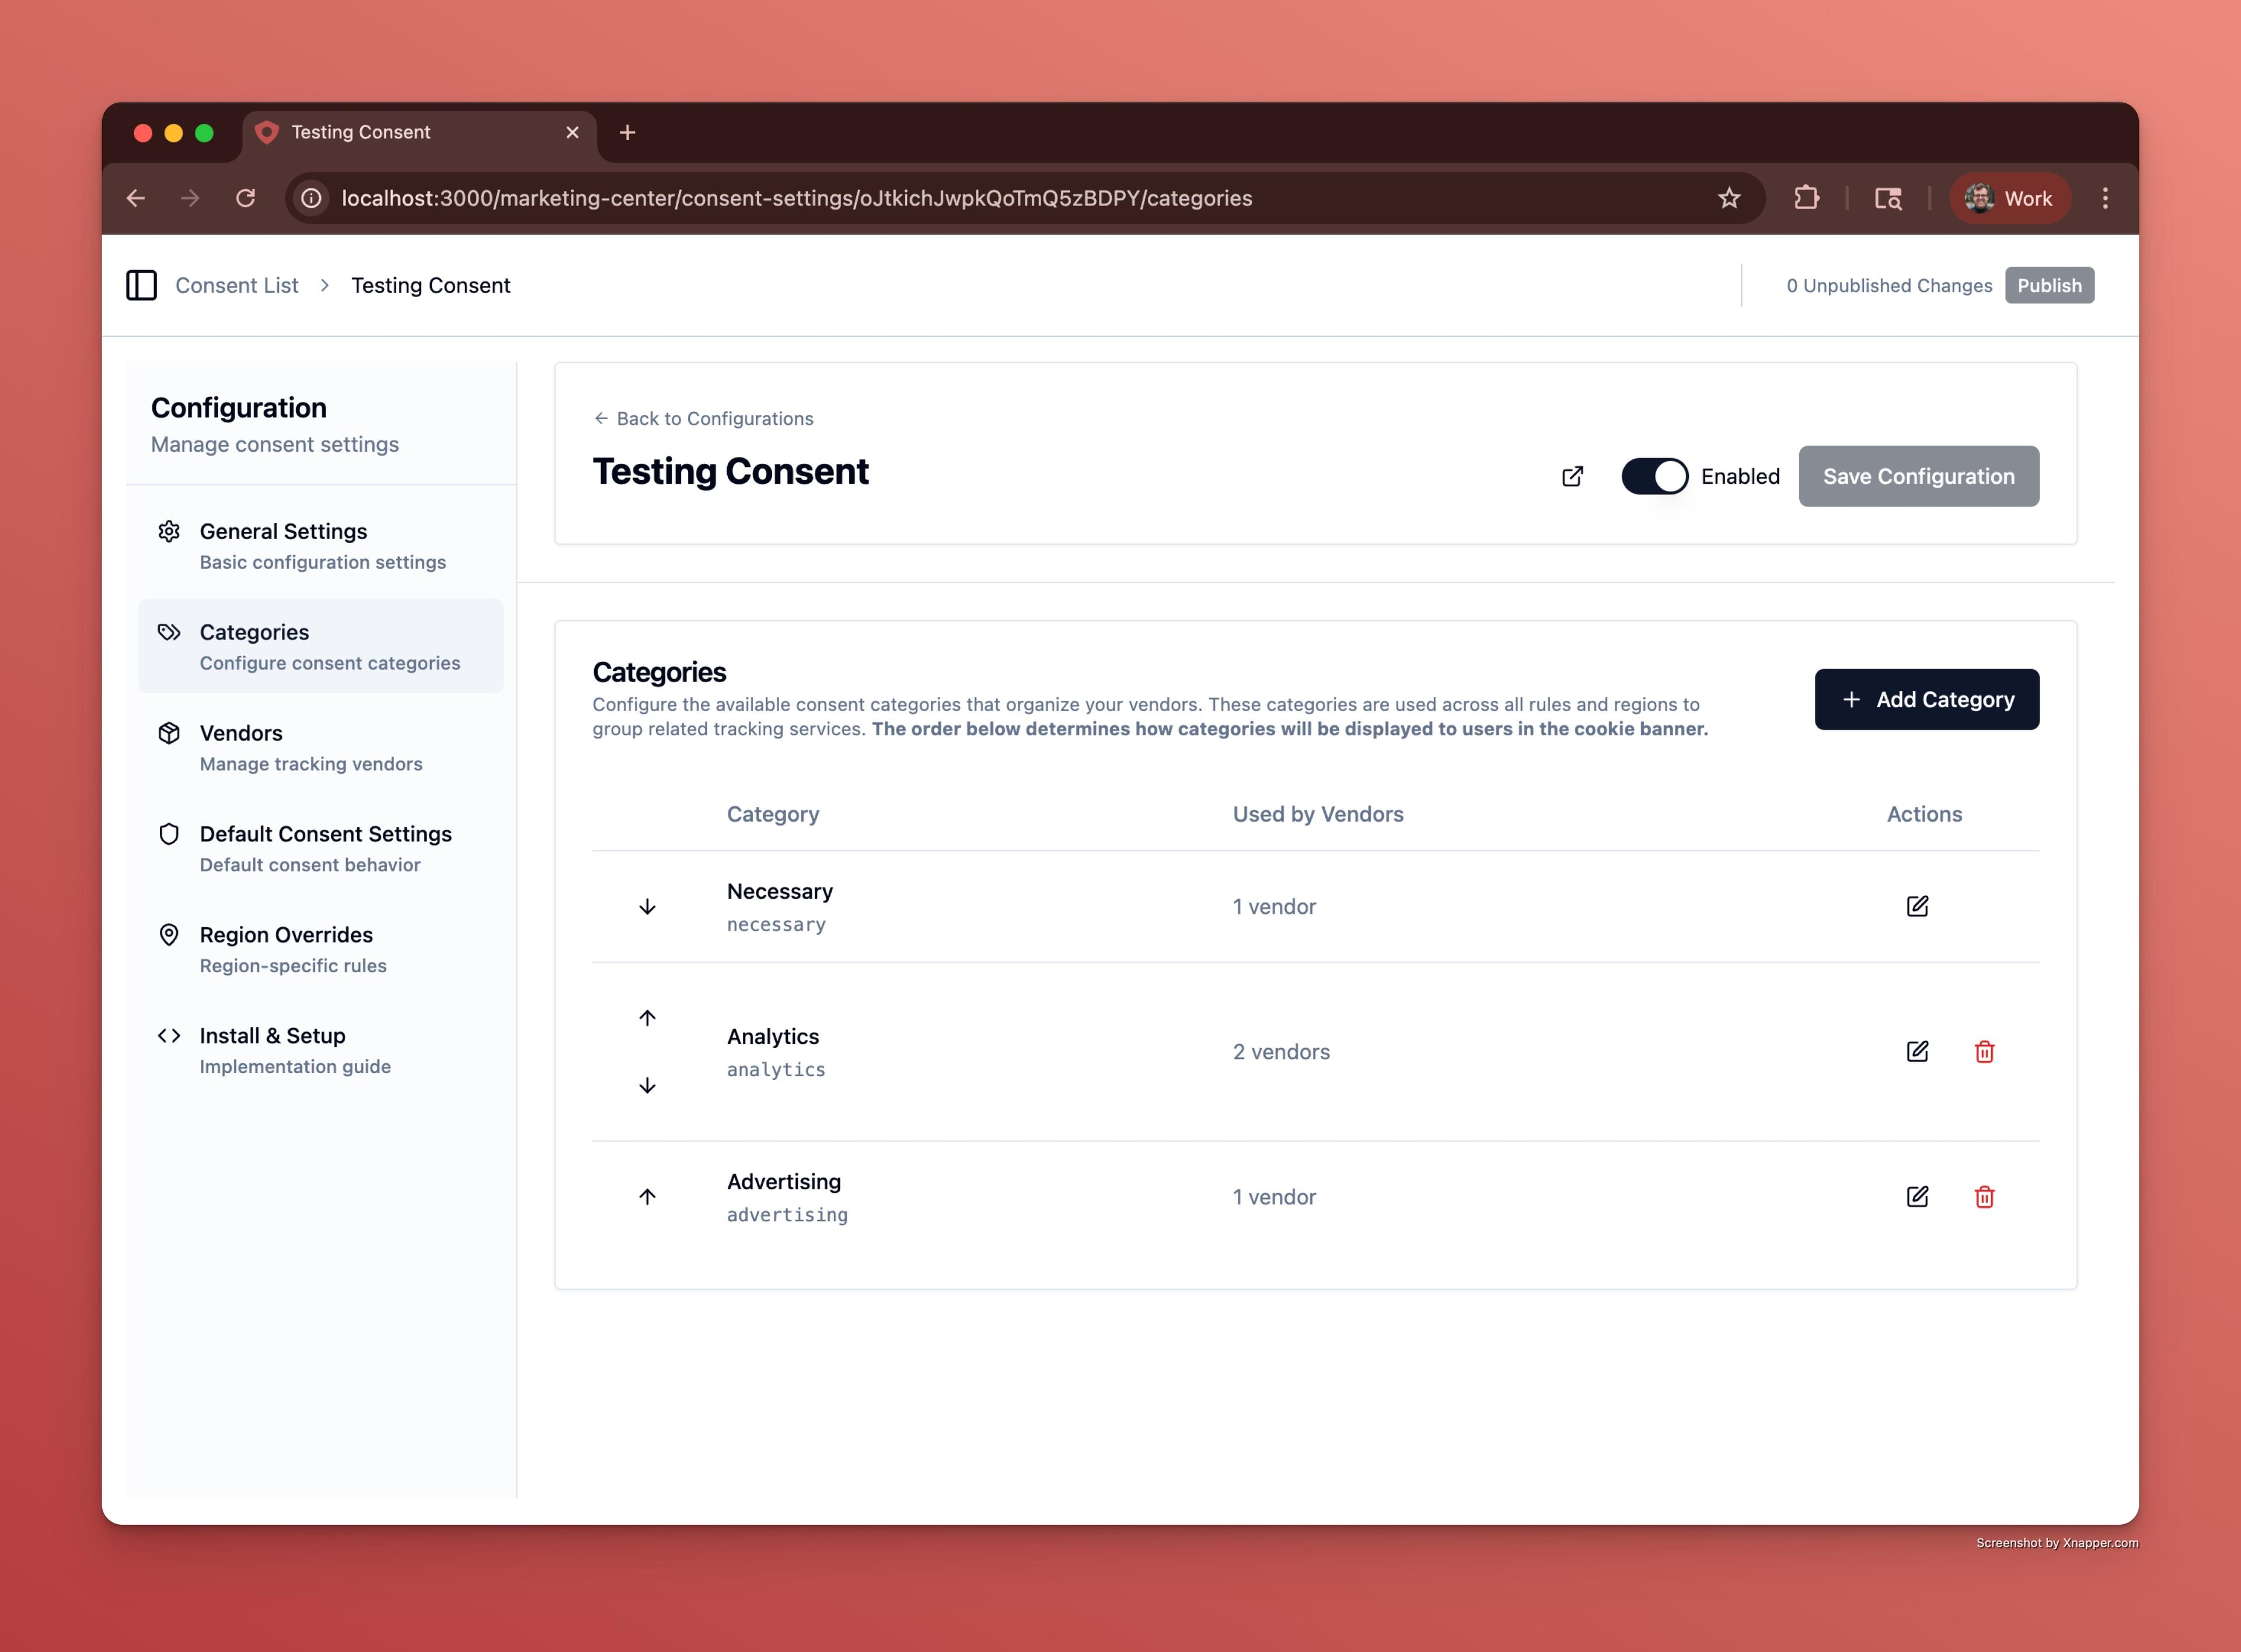
Task: Delete the Advertising category
Action: click(x=1984, y=1196)
